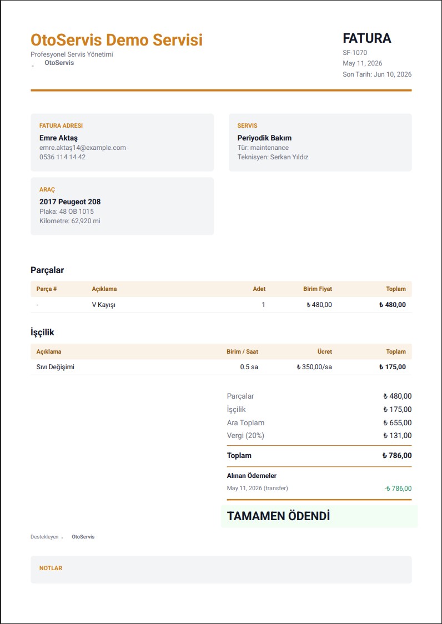Select customer name Emre Aktaş
This screenshot has height=624, width=442.
pos(58,138)
